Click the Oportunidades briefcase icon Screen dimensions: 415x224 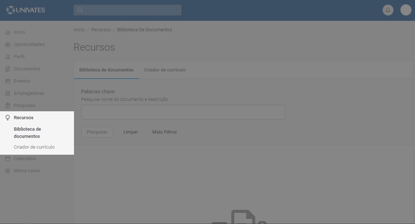[x=8, y=45]
